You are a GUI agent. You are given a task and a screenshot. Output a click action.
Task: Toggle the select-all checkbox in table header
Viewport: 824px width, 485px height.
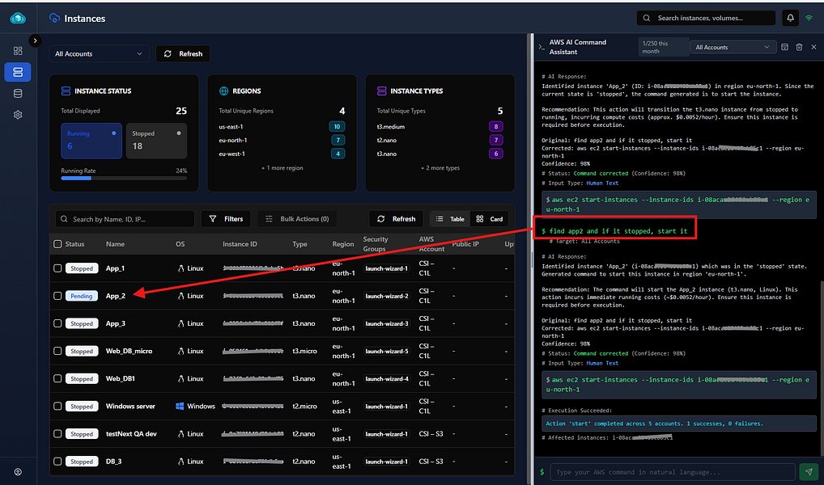[57, 243]
